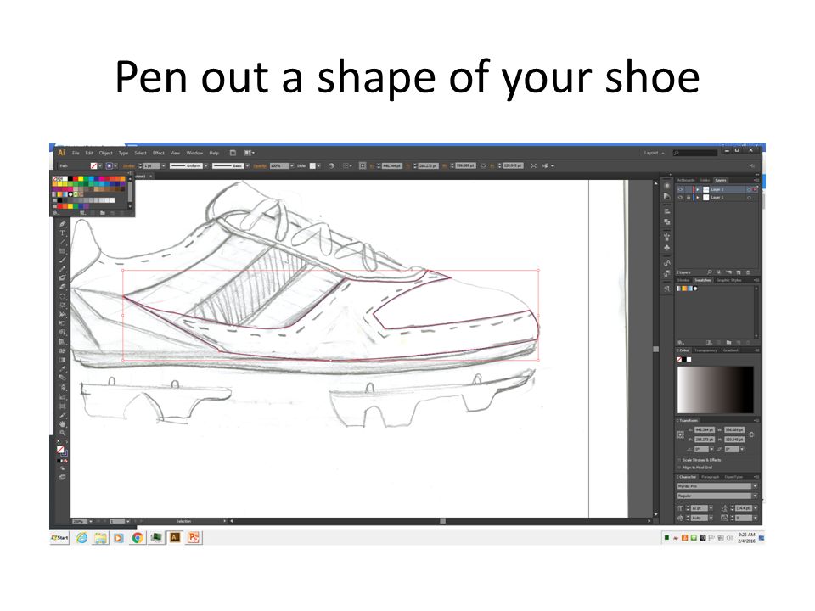The height and width of the screenshot is (611, 815).
Task: Click the Recolor Artwork icon in the control bar
Action: (331, 165)
